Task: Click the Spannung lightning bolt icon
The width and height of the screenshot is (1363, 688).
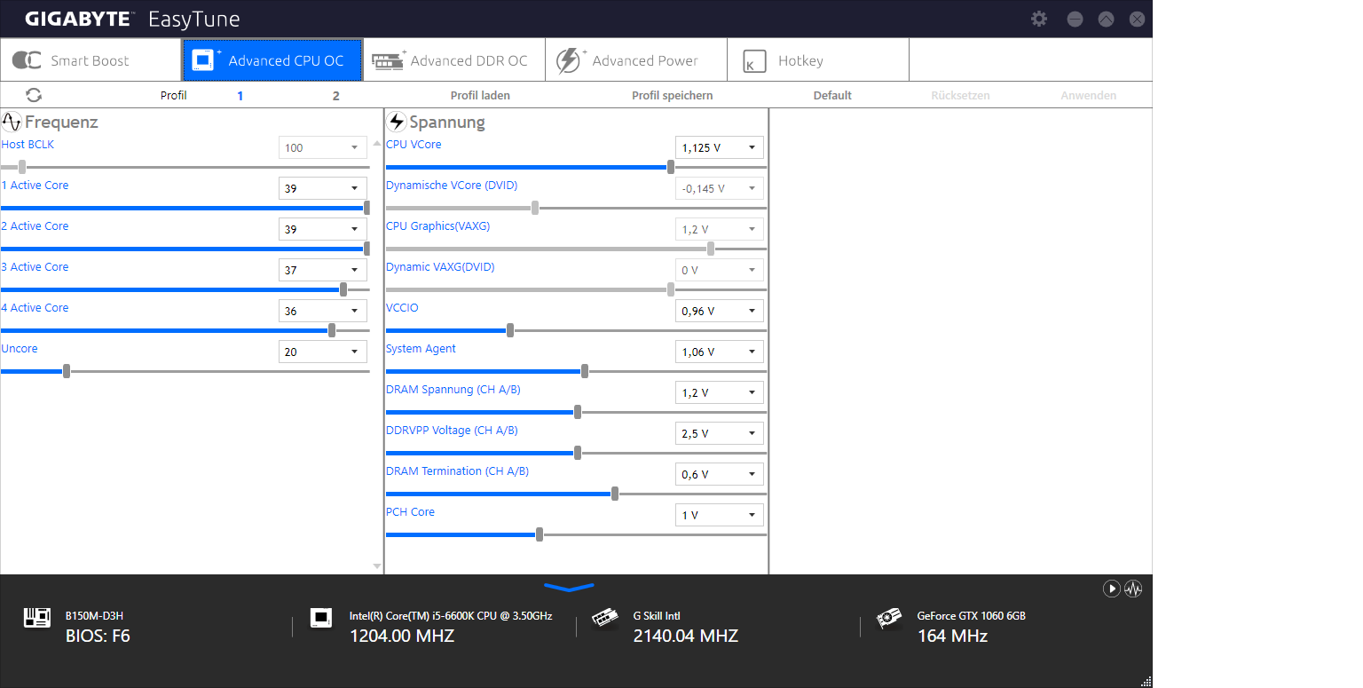Action: coord(397,122)
